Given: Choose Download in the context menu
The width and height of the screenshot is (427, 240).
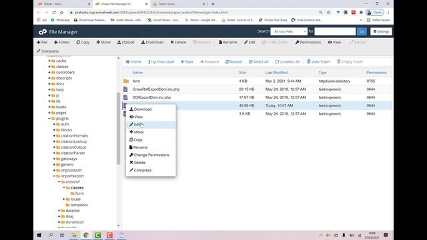Looking at the screenshot, I should (151, 109).
